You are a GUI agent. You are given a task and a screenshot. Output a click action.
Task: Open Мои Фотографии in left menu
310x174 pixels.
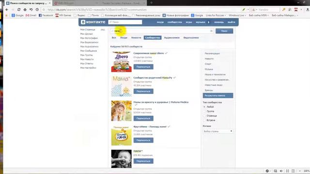tap(89, 38)
